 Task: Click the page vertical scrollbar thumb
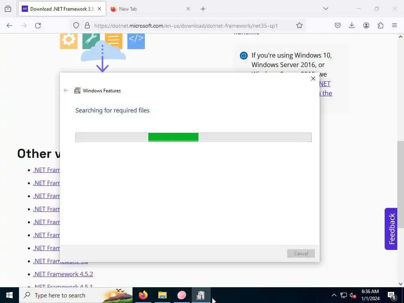tap(400, 184)
